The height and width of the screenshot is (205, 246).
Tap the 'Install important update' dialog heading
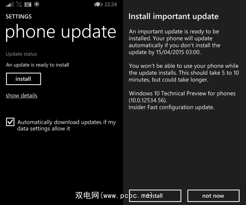(x=173, y=17)
